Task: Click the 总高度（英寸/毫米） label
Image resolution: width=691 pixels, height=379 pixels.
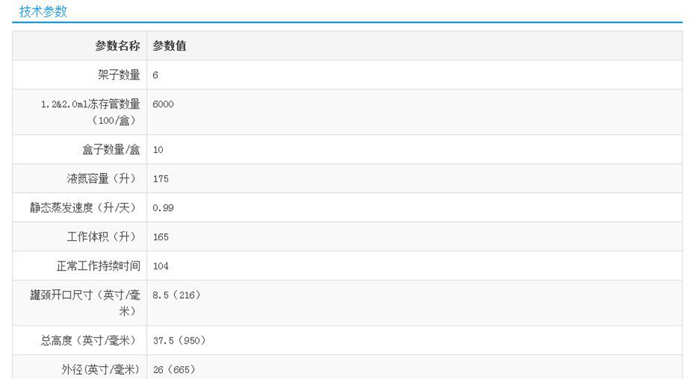Action: tap(90, 341)
